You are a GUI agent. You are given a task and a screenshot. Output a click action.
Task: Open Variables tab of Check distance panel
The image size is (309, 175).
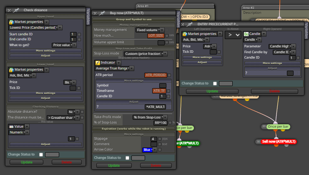click(x=88, y=17)
